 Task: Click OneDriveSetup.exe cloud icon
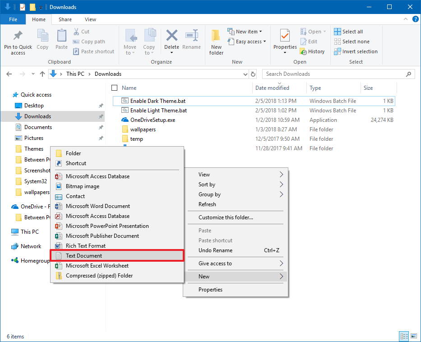(125, 120)
